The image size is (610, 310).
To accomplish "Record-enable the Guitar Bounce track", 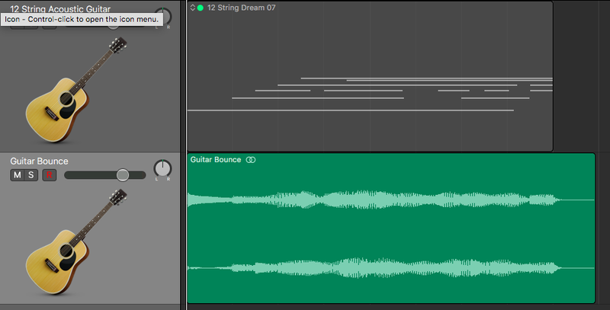I will coord(50,175).
